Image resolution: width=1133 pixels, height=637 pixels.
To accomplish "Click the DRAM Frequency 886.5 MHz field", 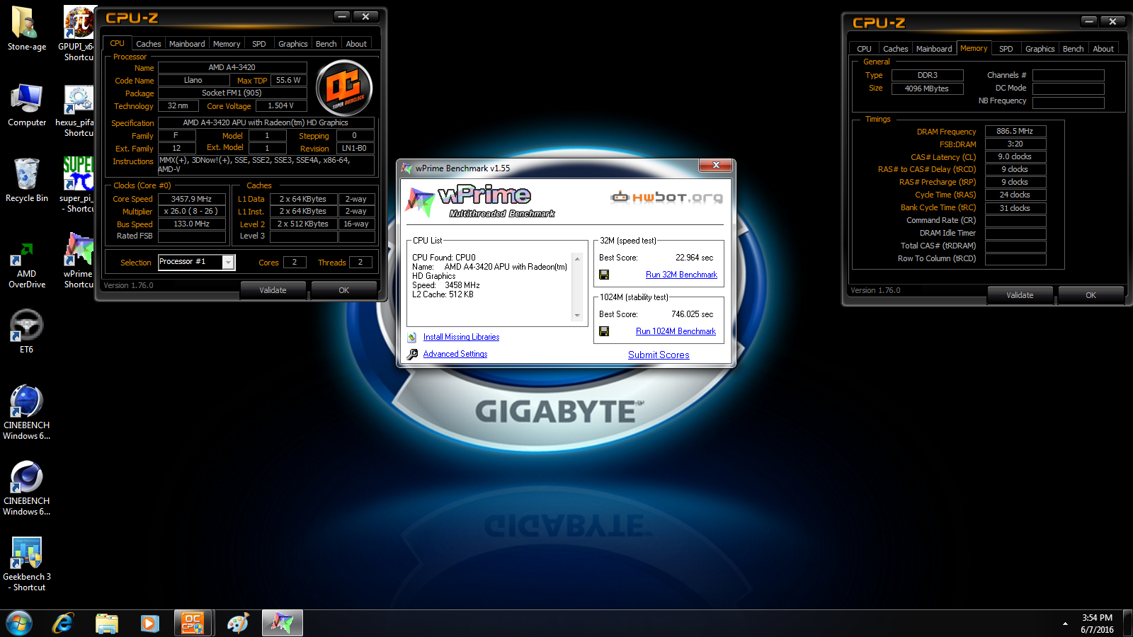I will 1015,131.
